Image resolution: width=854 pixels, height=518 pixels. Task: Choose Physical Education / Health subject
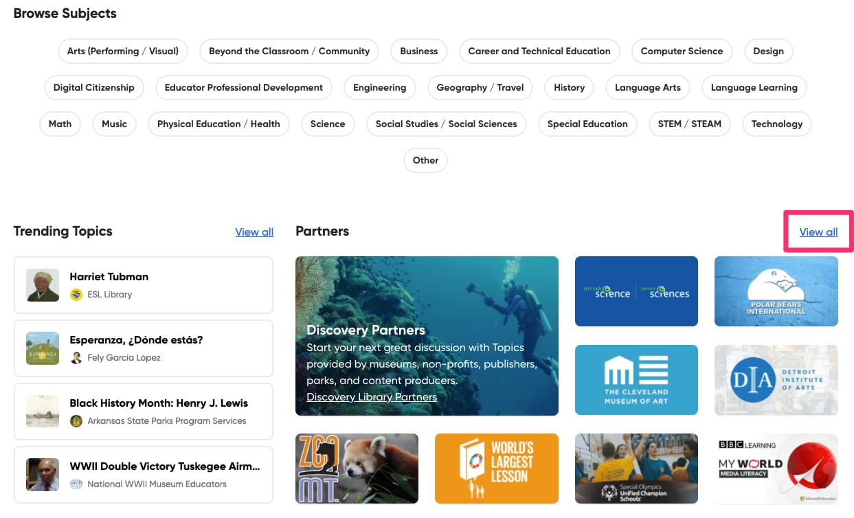click(218, 124)
